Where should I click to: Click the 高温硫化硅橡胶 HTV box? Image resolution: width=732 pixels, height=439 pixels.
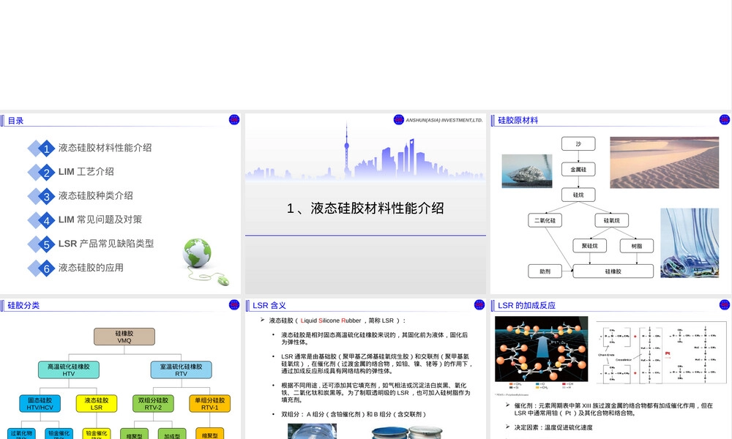point(69,370)
